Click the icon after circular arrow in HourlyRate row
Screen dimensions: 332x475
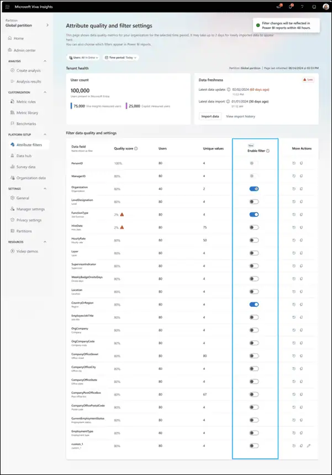click(x=301, y=240)
